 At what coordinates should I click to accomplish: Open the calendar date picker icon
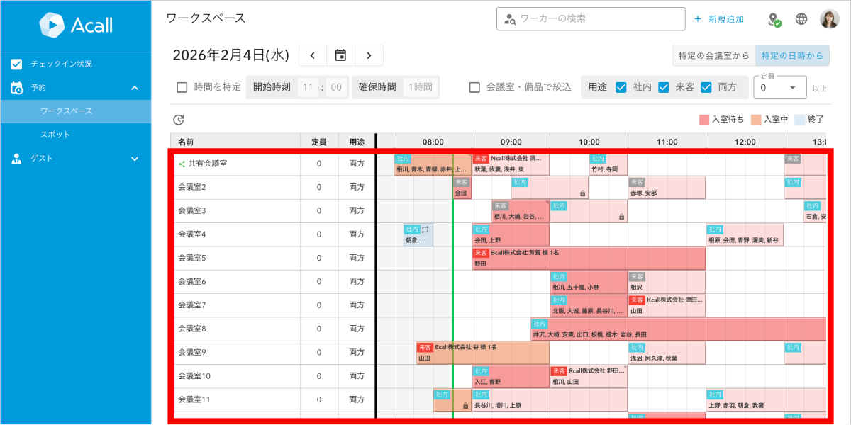pos(340,55)
